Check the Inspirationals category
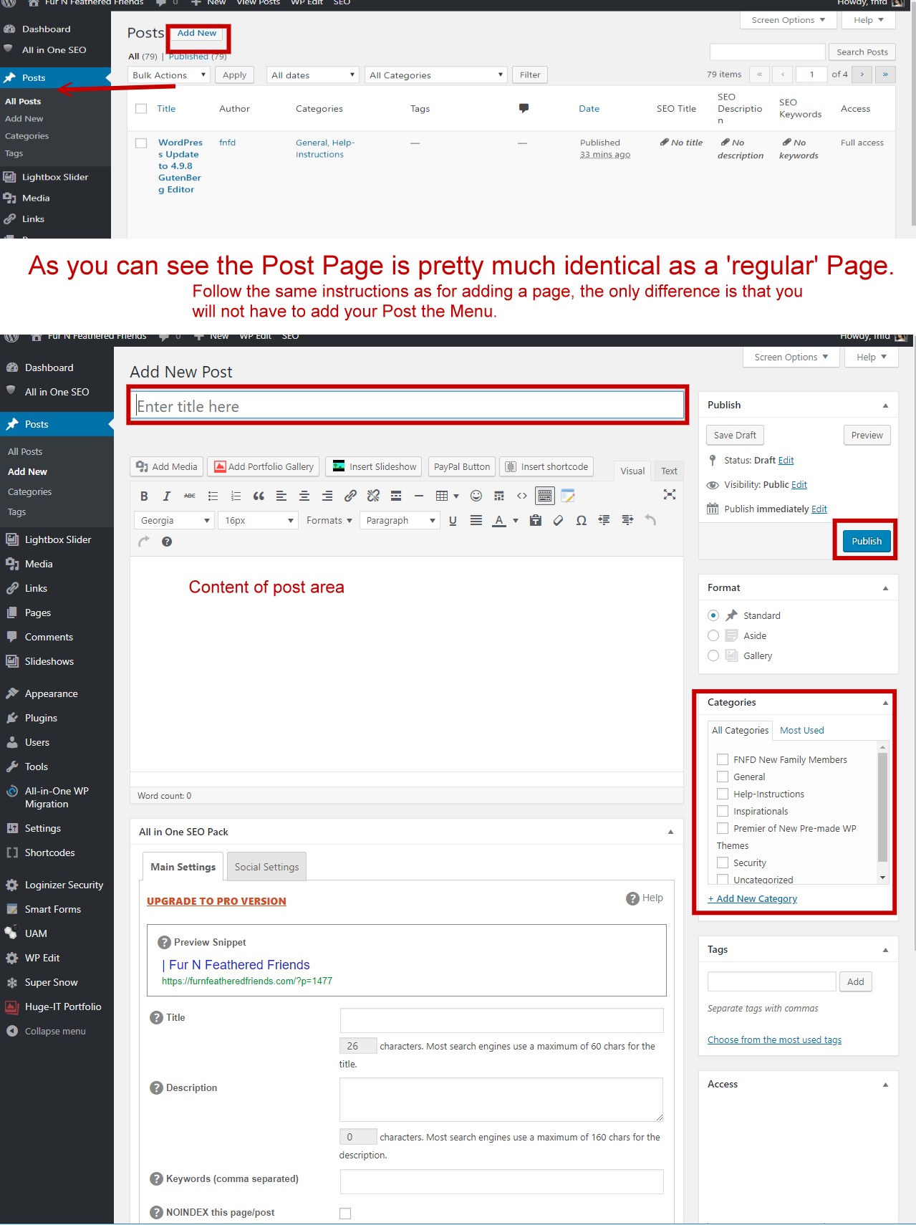 723,811
